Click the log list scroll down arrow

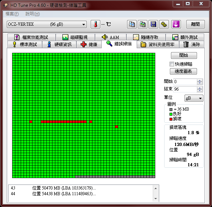pos(156,198)
